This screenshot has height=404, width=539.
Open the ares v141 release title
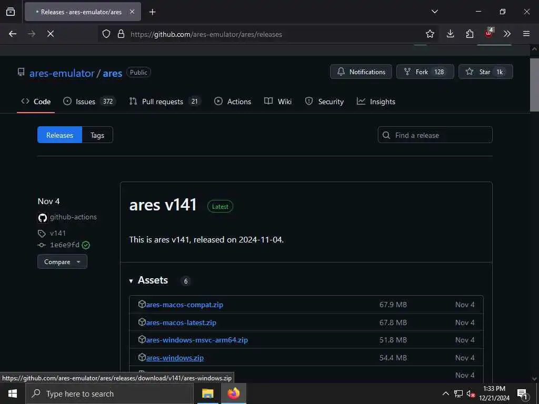pyautogui.click(x=163, y=205)
